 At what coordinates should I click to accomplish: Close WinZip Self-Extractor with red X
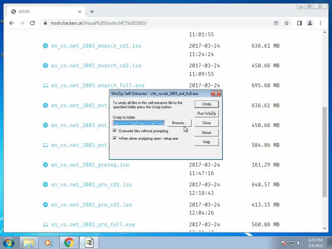point(216,94)
